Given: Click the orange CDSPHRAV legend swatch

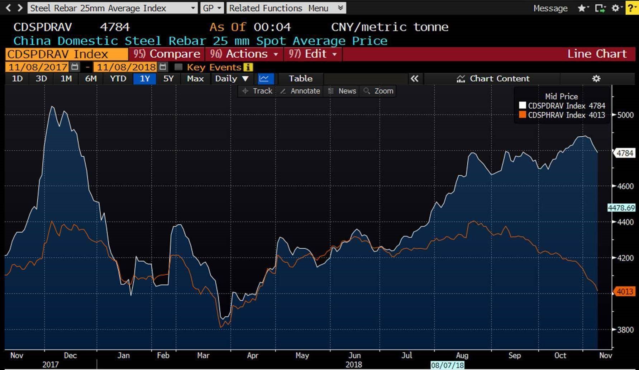Looking at the screenshot, I should (x=522, y=115).
